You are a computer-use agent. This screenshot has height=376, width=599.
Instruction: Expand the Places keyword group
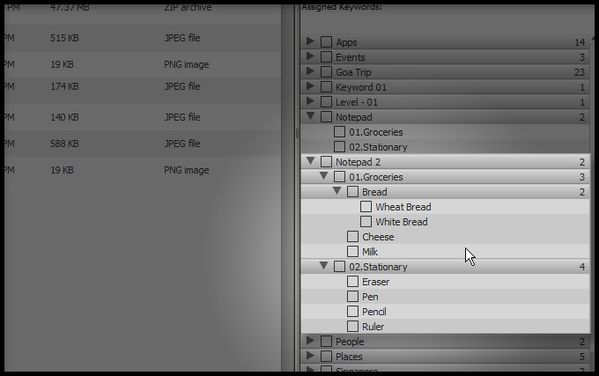(x=310, y=357)
